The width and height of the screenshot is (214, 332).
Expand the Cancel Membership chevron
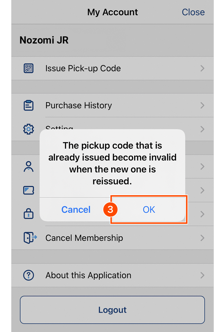tap(202, 238)
